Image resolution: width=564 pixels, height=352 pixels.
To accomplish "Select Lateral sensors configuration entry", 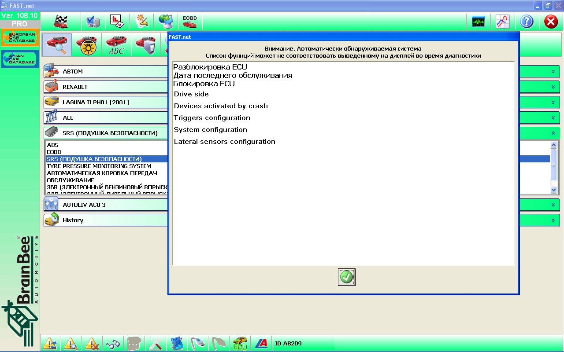I will [225, 142].
